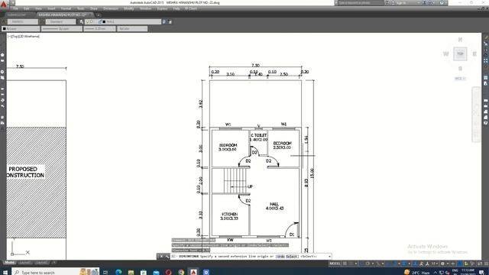Toggle Polar Tracking in the status bar

click(x=368, y=264)
